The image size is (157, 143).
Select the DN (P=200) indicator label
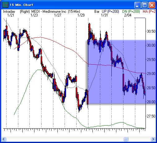pyautogui.click(x=131, y=12)
